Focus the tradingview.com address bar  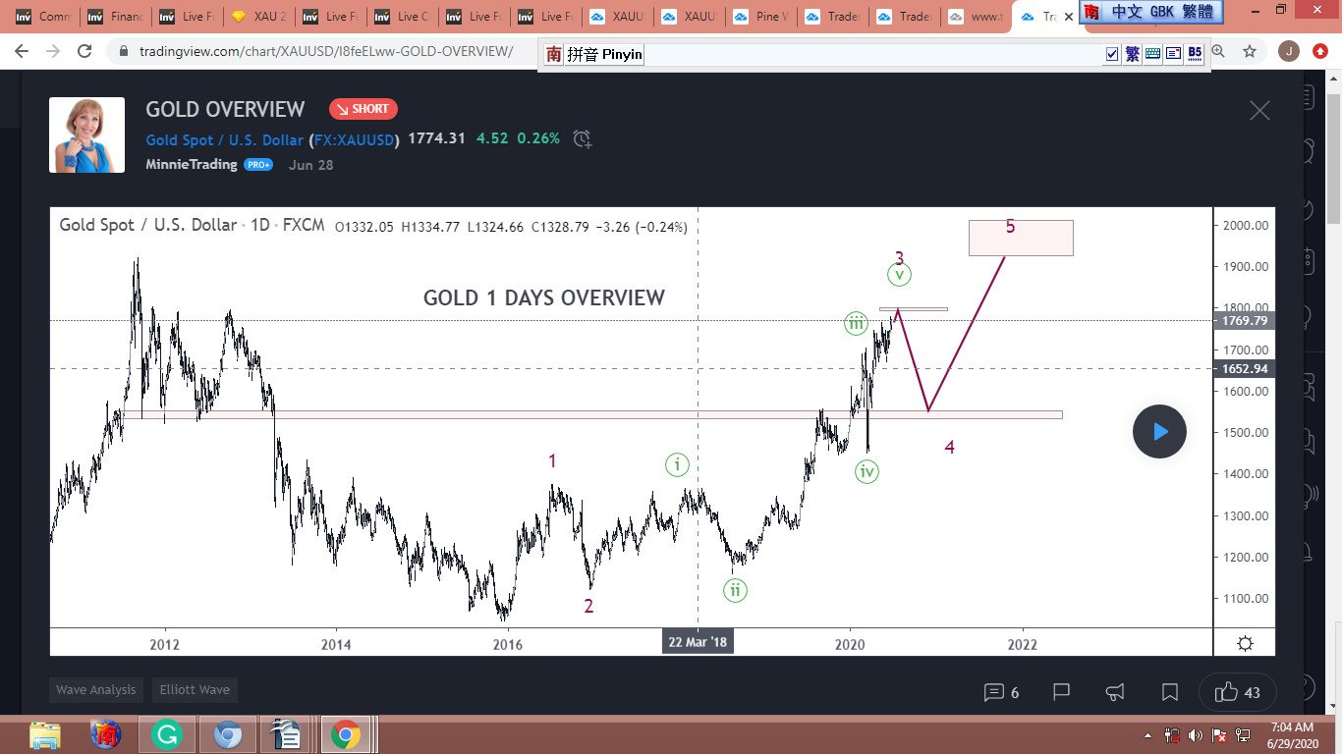pyautogui.click(x=326, y=51)
